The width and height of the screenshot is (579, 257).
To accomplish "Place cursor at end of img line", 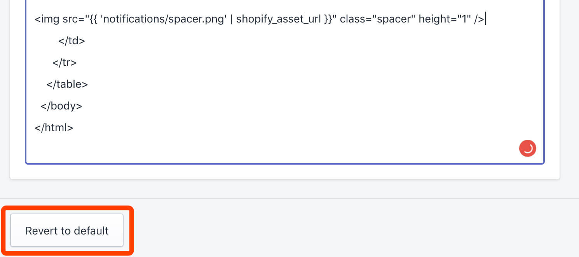I will coord(486,19).
